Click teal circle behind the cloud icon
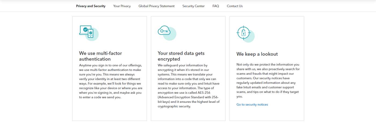The height and width of the screenshot is (127, 376). 170,34
